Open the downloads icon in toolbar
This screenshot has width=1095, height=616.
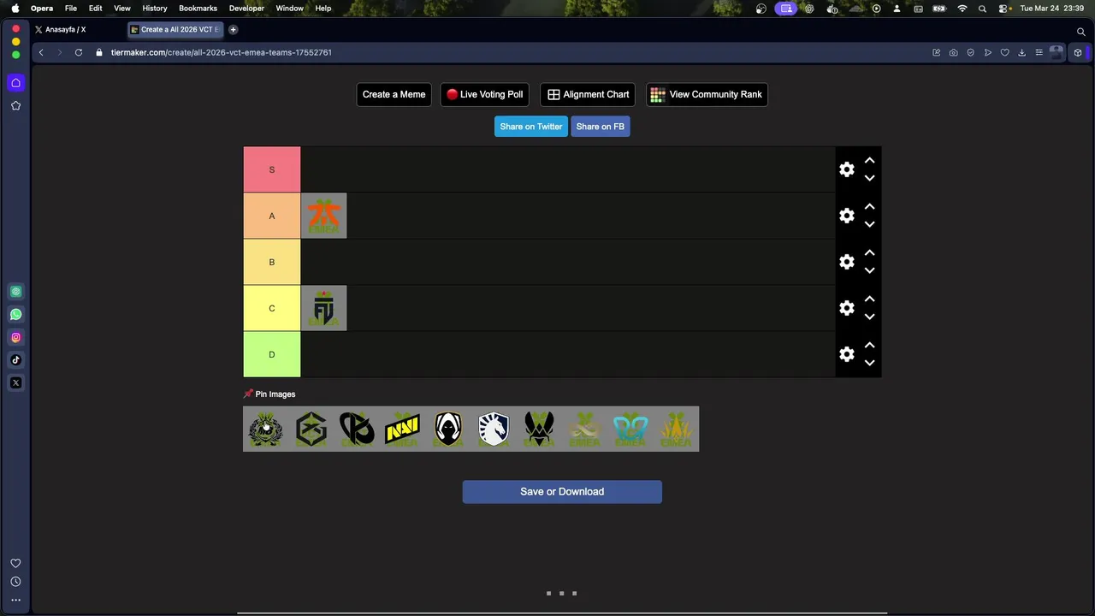1021,52
